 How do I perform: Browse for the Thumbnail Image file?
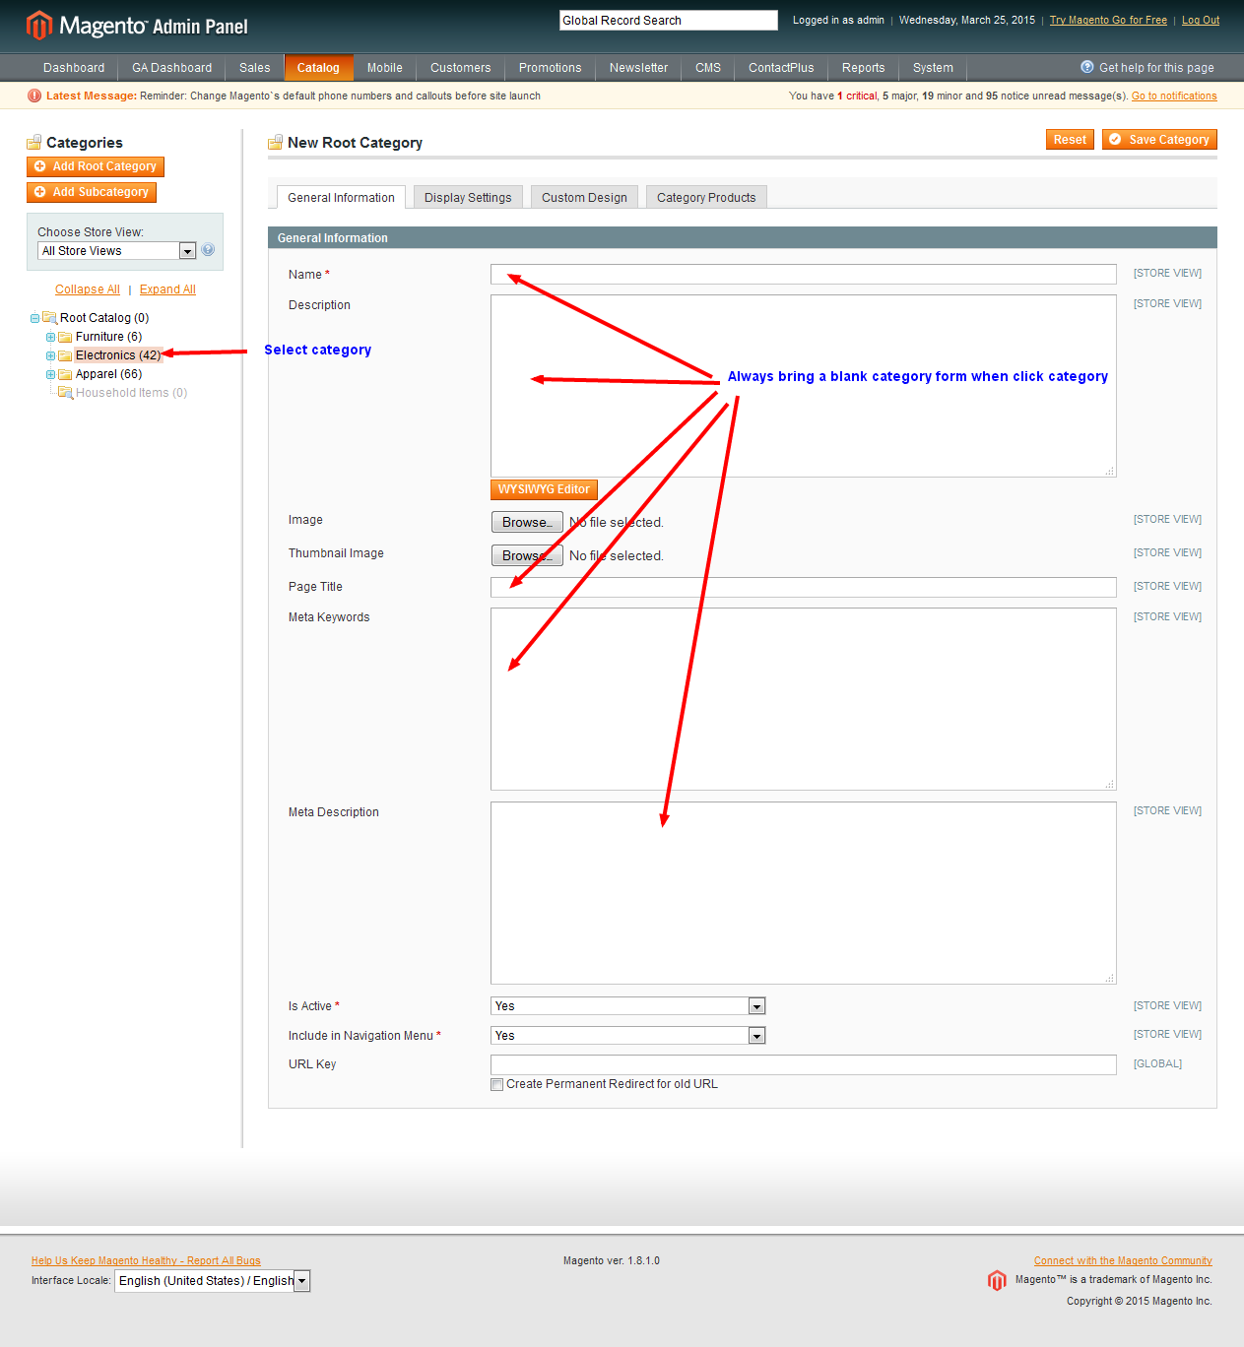(x=527, y=555)
